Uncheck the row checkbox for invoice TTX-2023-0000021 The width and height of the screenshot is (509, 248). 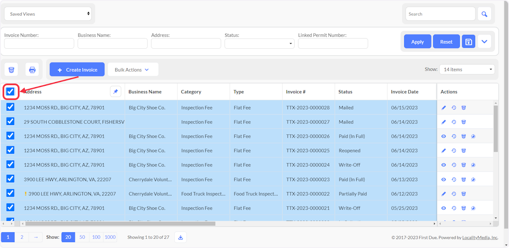(x=10, y=208)
